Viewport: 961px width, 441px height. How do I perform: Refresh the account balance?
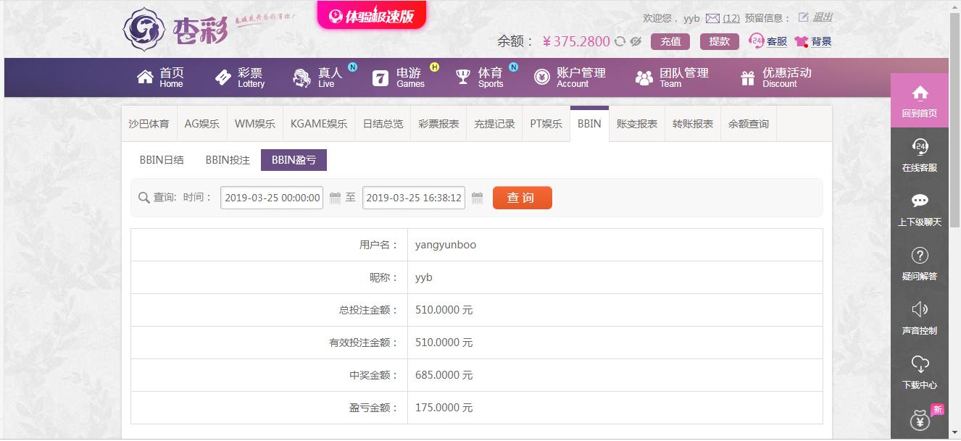(x=619, y=41)
